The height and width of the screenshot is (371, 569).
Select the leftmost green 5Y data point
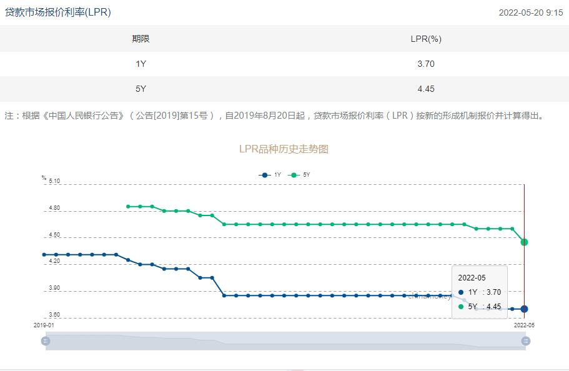click(128, 206)
